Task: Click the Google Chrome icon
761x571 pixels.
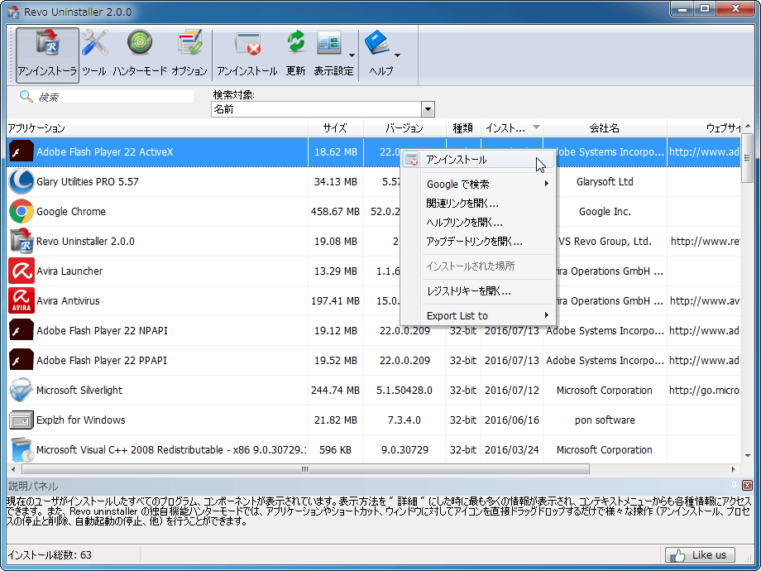Action: 22,211
